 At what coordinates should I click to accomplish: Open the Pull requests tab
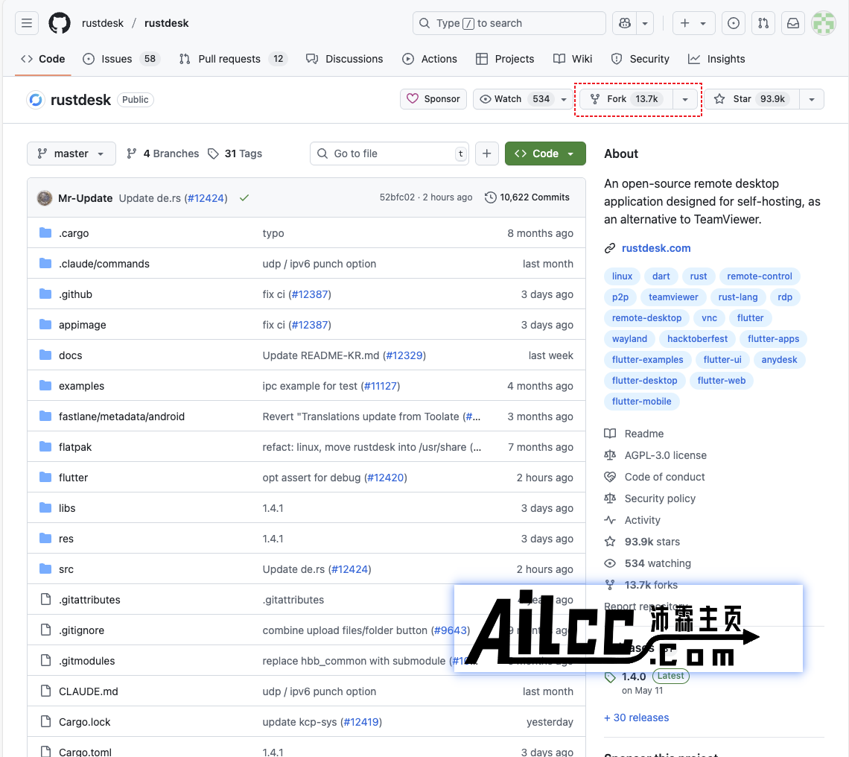point(233,59)
